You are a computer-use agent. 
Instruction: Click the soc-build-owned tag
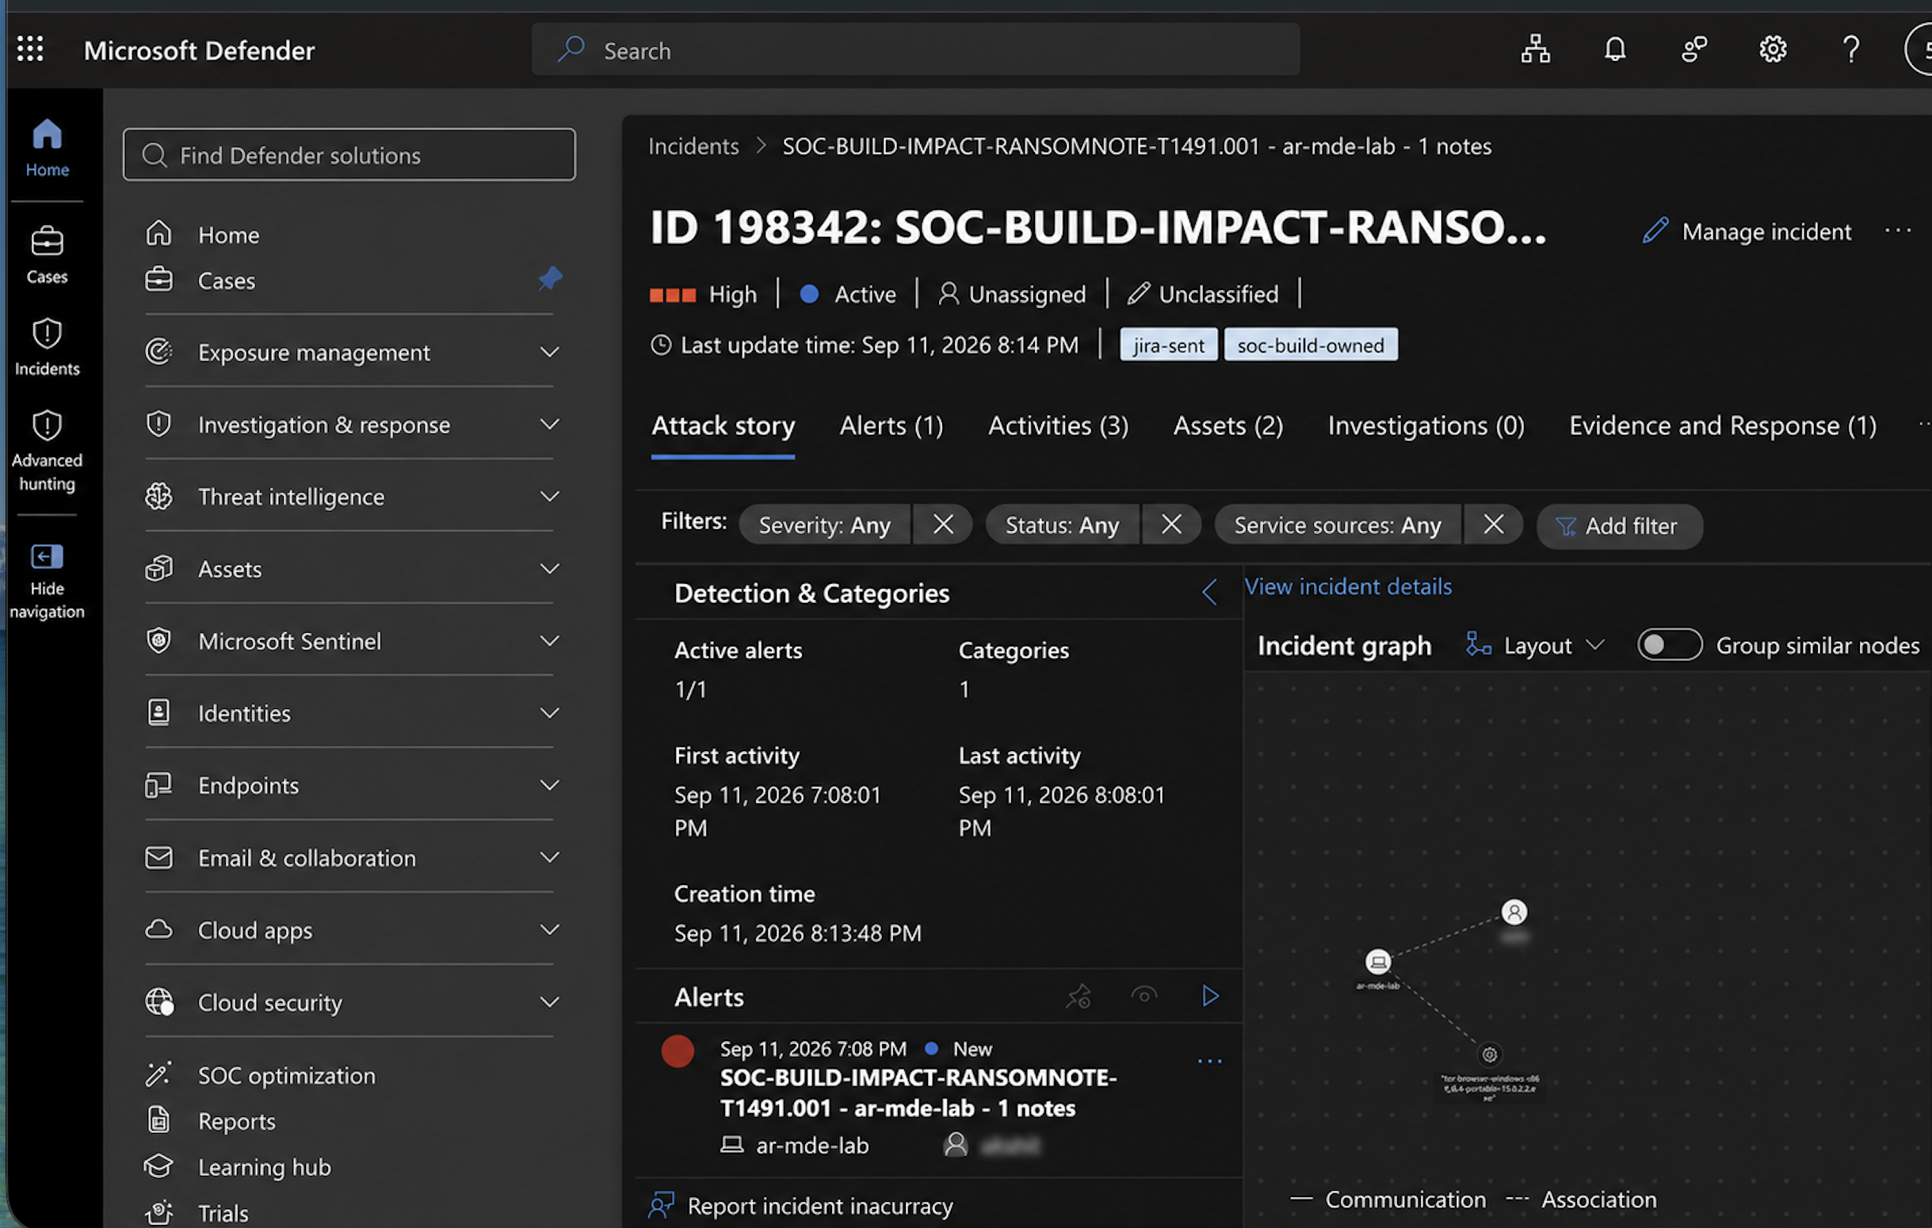click(x=1310, y=345)
